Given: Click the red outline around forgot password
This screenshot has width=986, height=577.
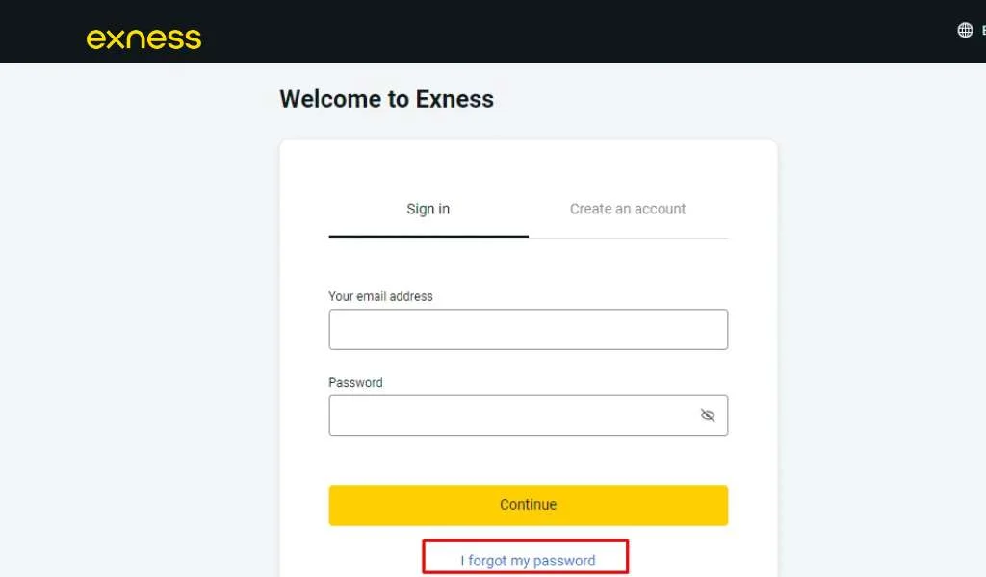Looking at the screenshot, I should 627,556.
